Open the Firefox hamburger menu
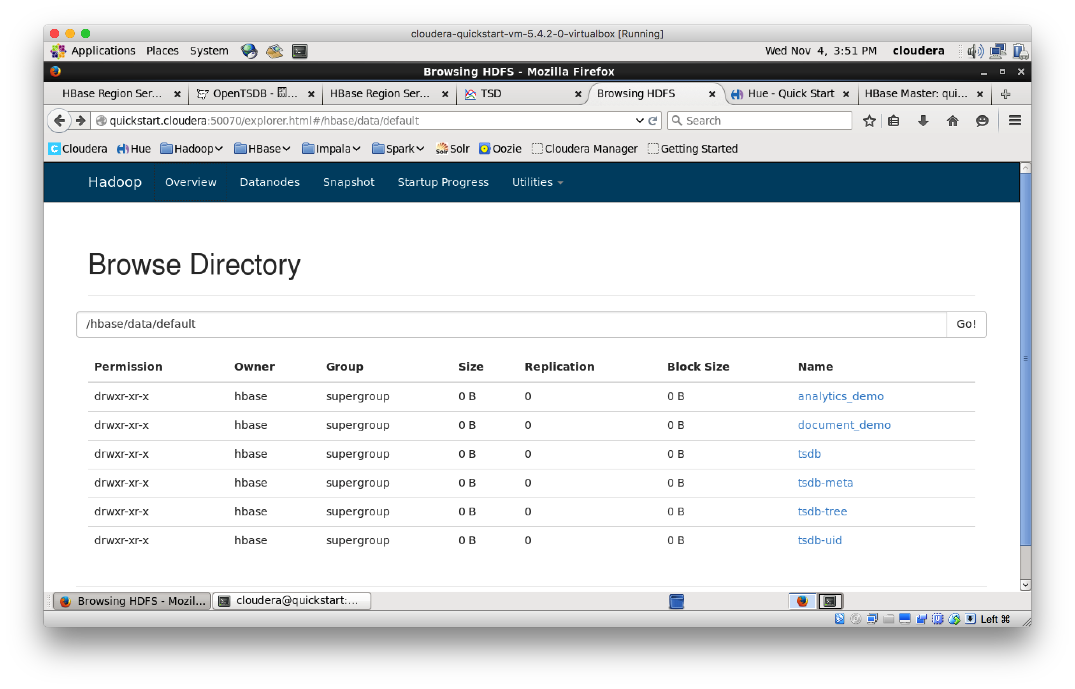The height and width of the screenshot is (689, 1075). pyautogui.click(x=1015, y=121)
